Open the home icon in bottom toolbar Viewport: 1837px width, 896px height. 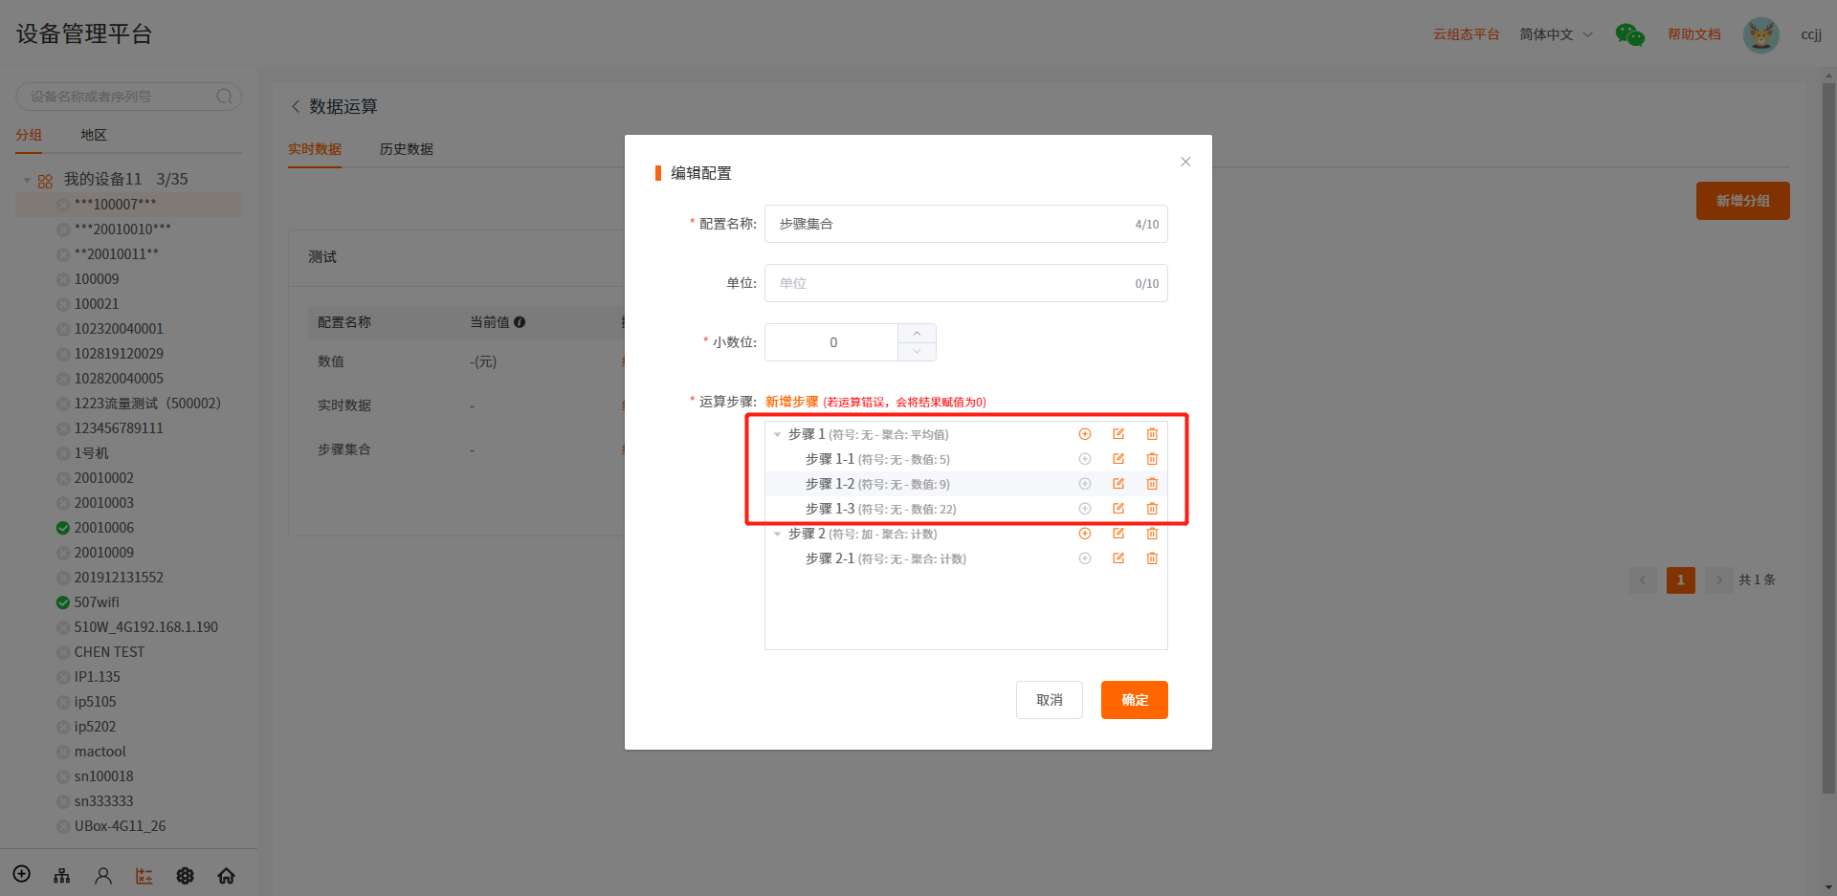(x=227, y=876)
